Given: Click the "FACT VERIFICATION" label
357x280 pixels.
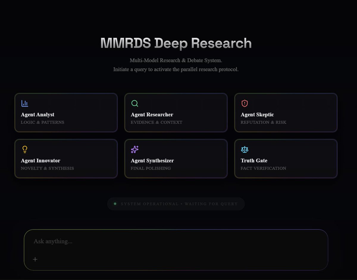Looking at the screenshot, I should click(x=263, y=168).
